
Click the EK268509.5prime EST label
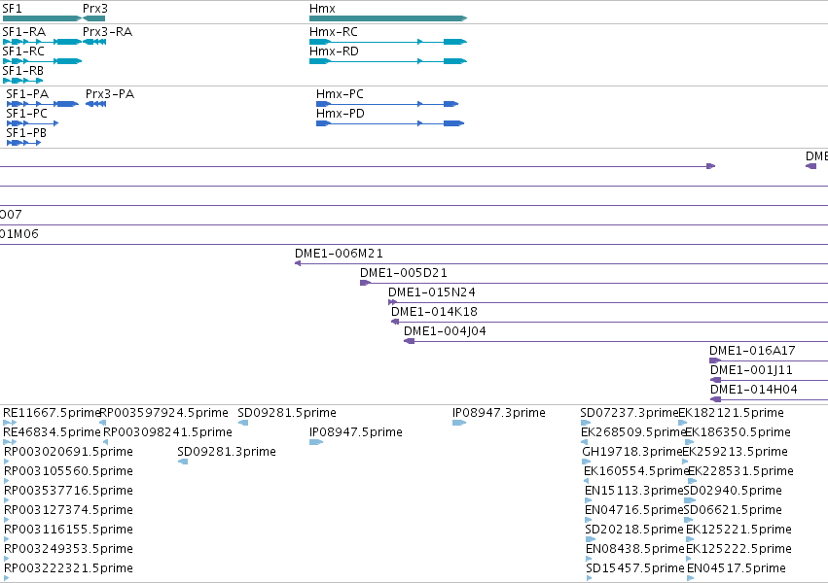point(633,432)
